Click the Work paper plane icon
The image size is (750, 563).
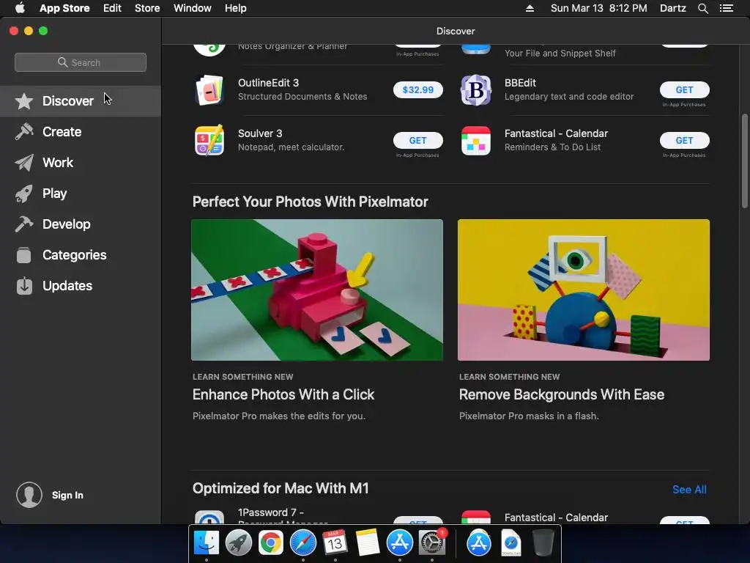click(24, 163)
